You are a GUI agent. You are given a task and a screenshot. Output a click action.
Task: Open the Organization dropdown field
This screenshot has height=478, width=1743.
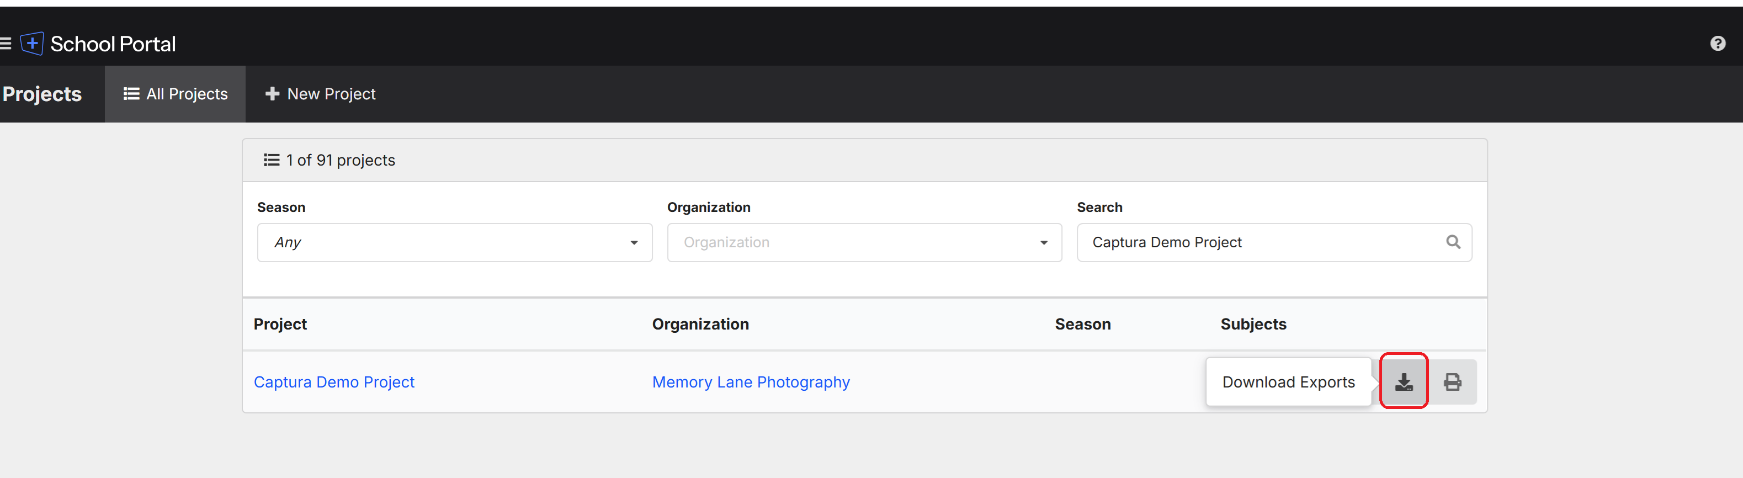click(x=853, y=242)
